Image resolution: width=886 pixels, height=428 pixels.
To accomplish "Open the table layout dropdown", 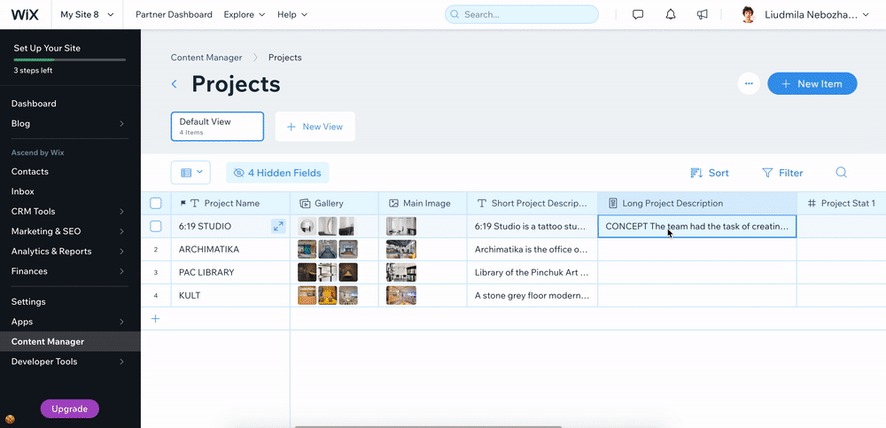I will pos(190,173).
